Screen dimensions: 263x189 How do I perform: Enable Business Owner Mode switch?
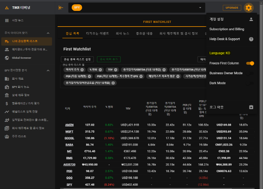click(x=250, y=73)
